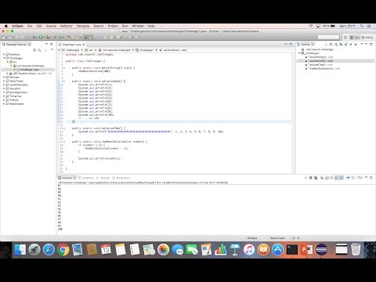Open Finder from the Dock
This screenshot has height=282, width=376.
(x=20, y=250)
